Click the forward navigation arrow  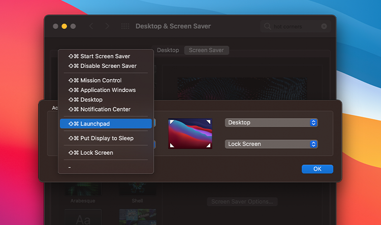107,26
